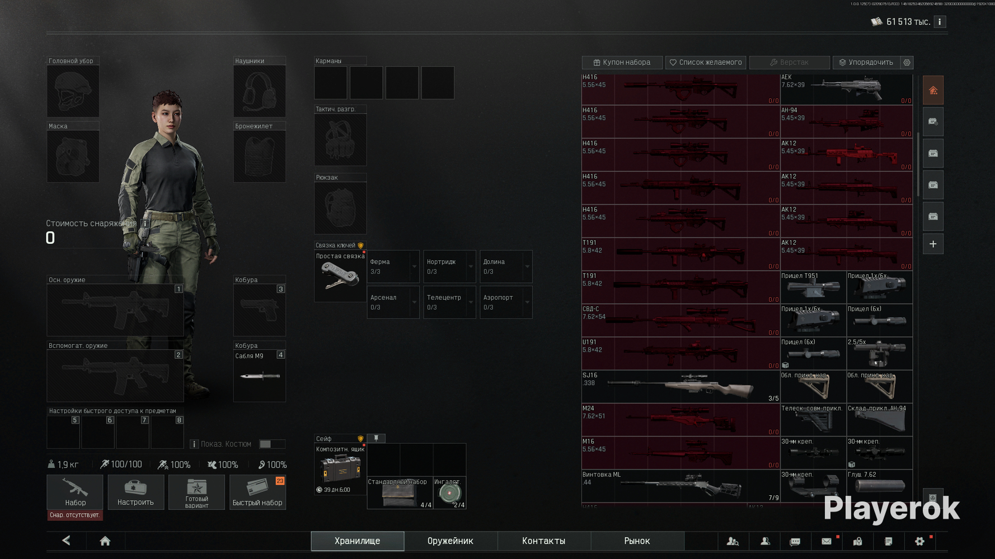995x559 pixels.
Task: Switch to the Рынок tab
Action: tap(637, 541)
